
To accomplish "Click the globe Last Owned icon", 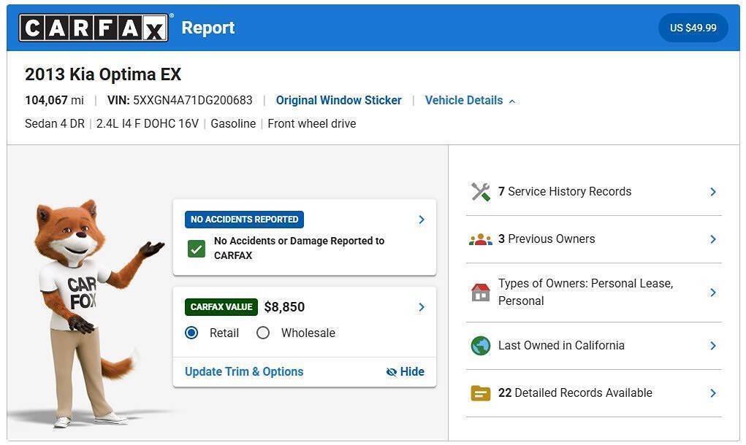I will point(481,346).
